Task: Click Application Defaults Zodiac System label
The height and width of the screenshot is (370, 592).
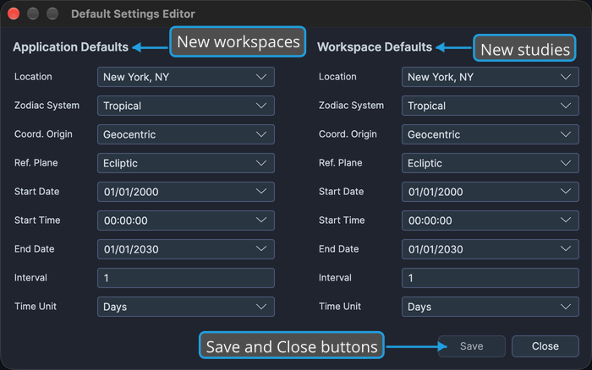Action: pyautogui.click(x=47, y=106)
